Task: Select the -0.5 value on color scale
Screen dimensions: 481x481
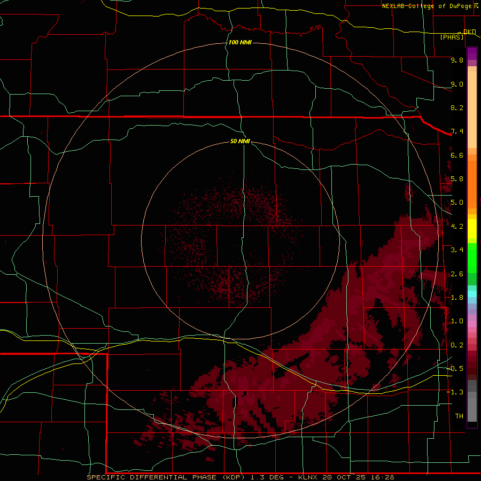Action: pyautogui.click(x=455, y=369)
